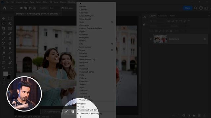Image resolution: width=211 pixels, height=118 pixels.
Task: Click the layer lock icon on Background
Action: [x=204, y=39]
